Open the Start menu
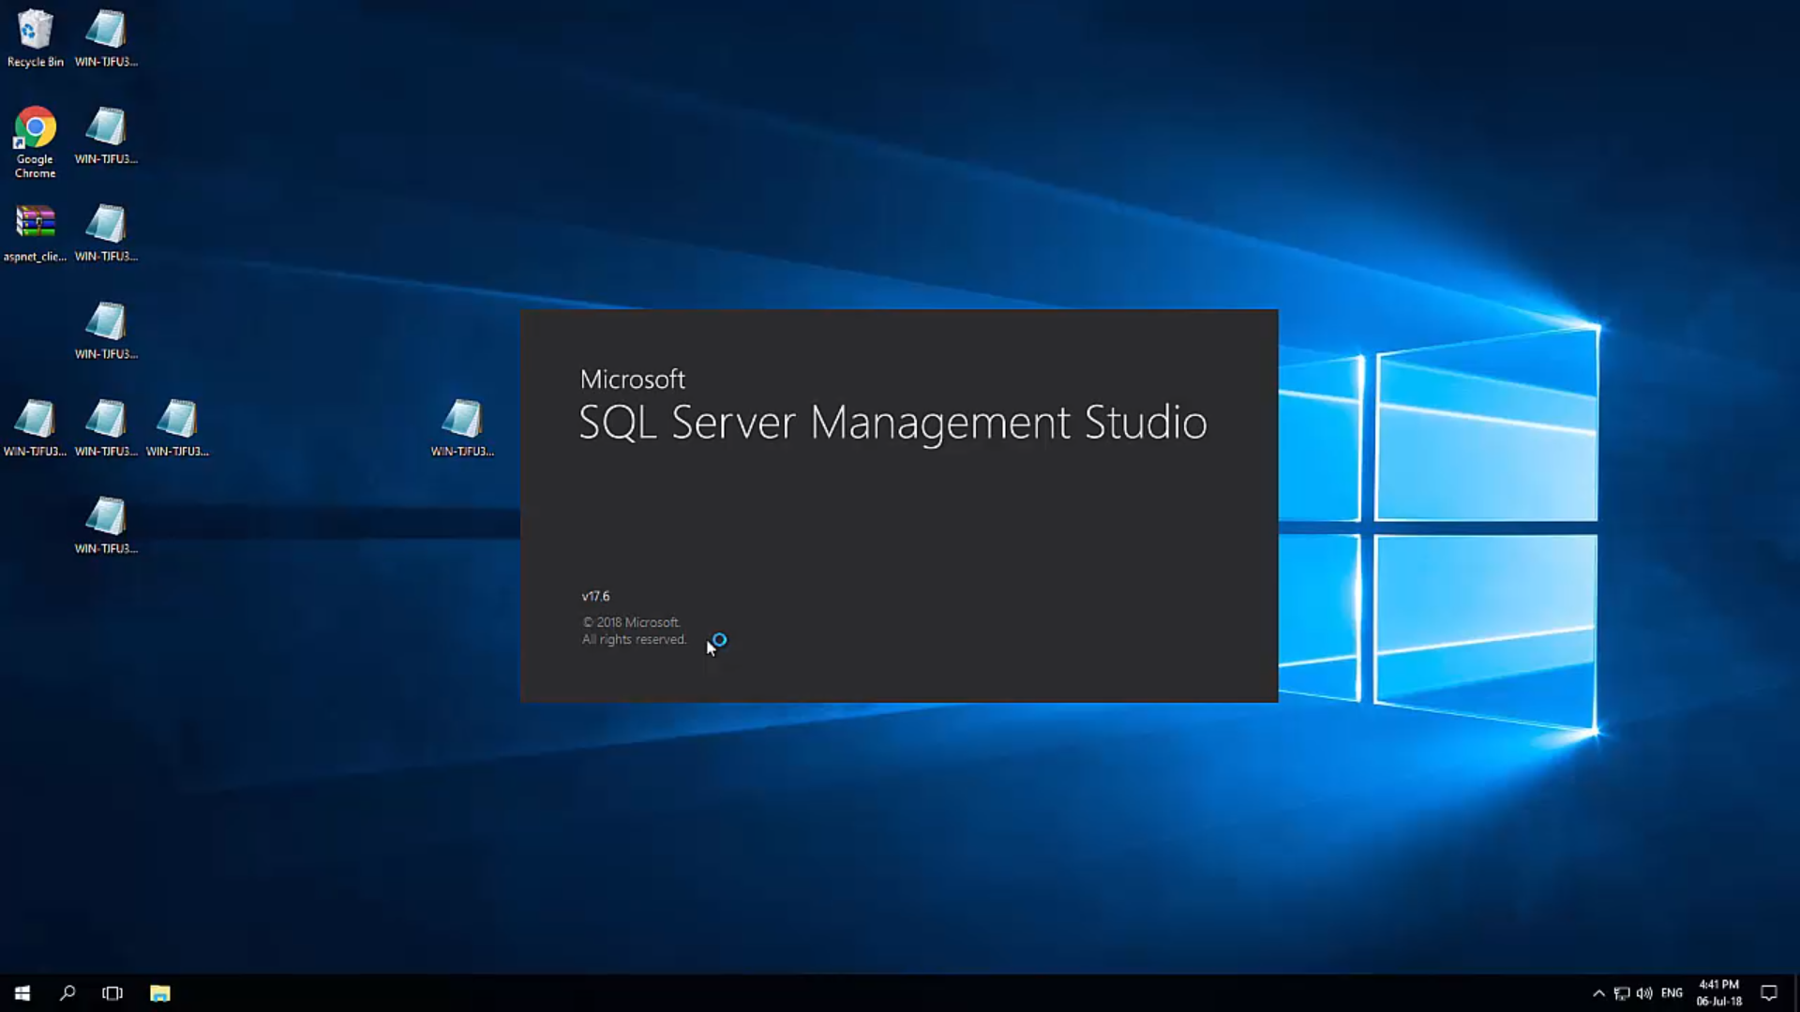1800x1012 pixels. [x=21, y=992]
